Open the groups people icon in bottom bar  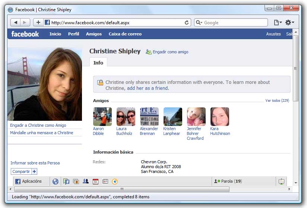[86, 182]
